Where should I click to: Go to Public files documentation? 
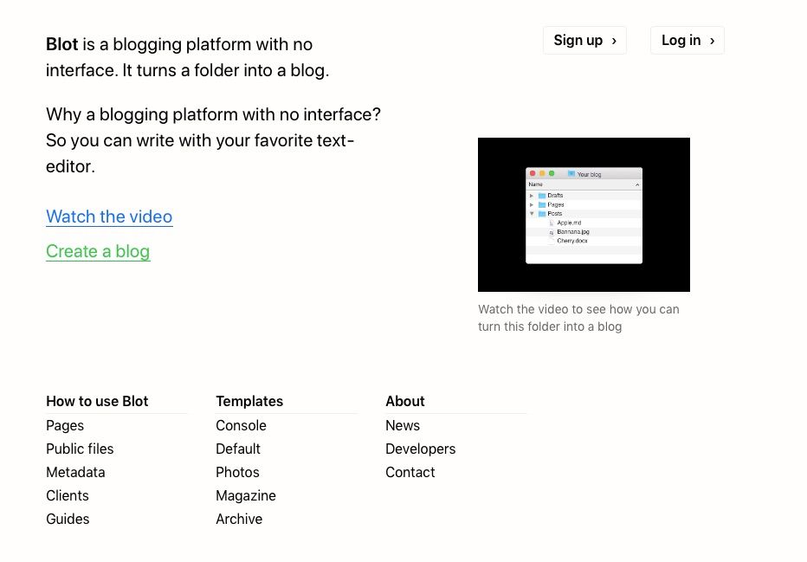point(80,449)
